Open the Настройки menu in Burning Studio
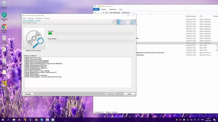The width and height of the screenshot is (218, 122). [x=31, y=18]
